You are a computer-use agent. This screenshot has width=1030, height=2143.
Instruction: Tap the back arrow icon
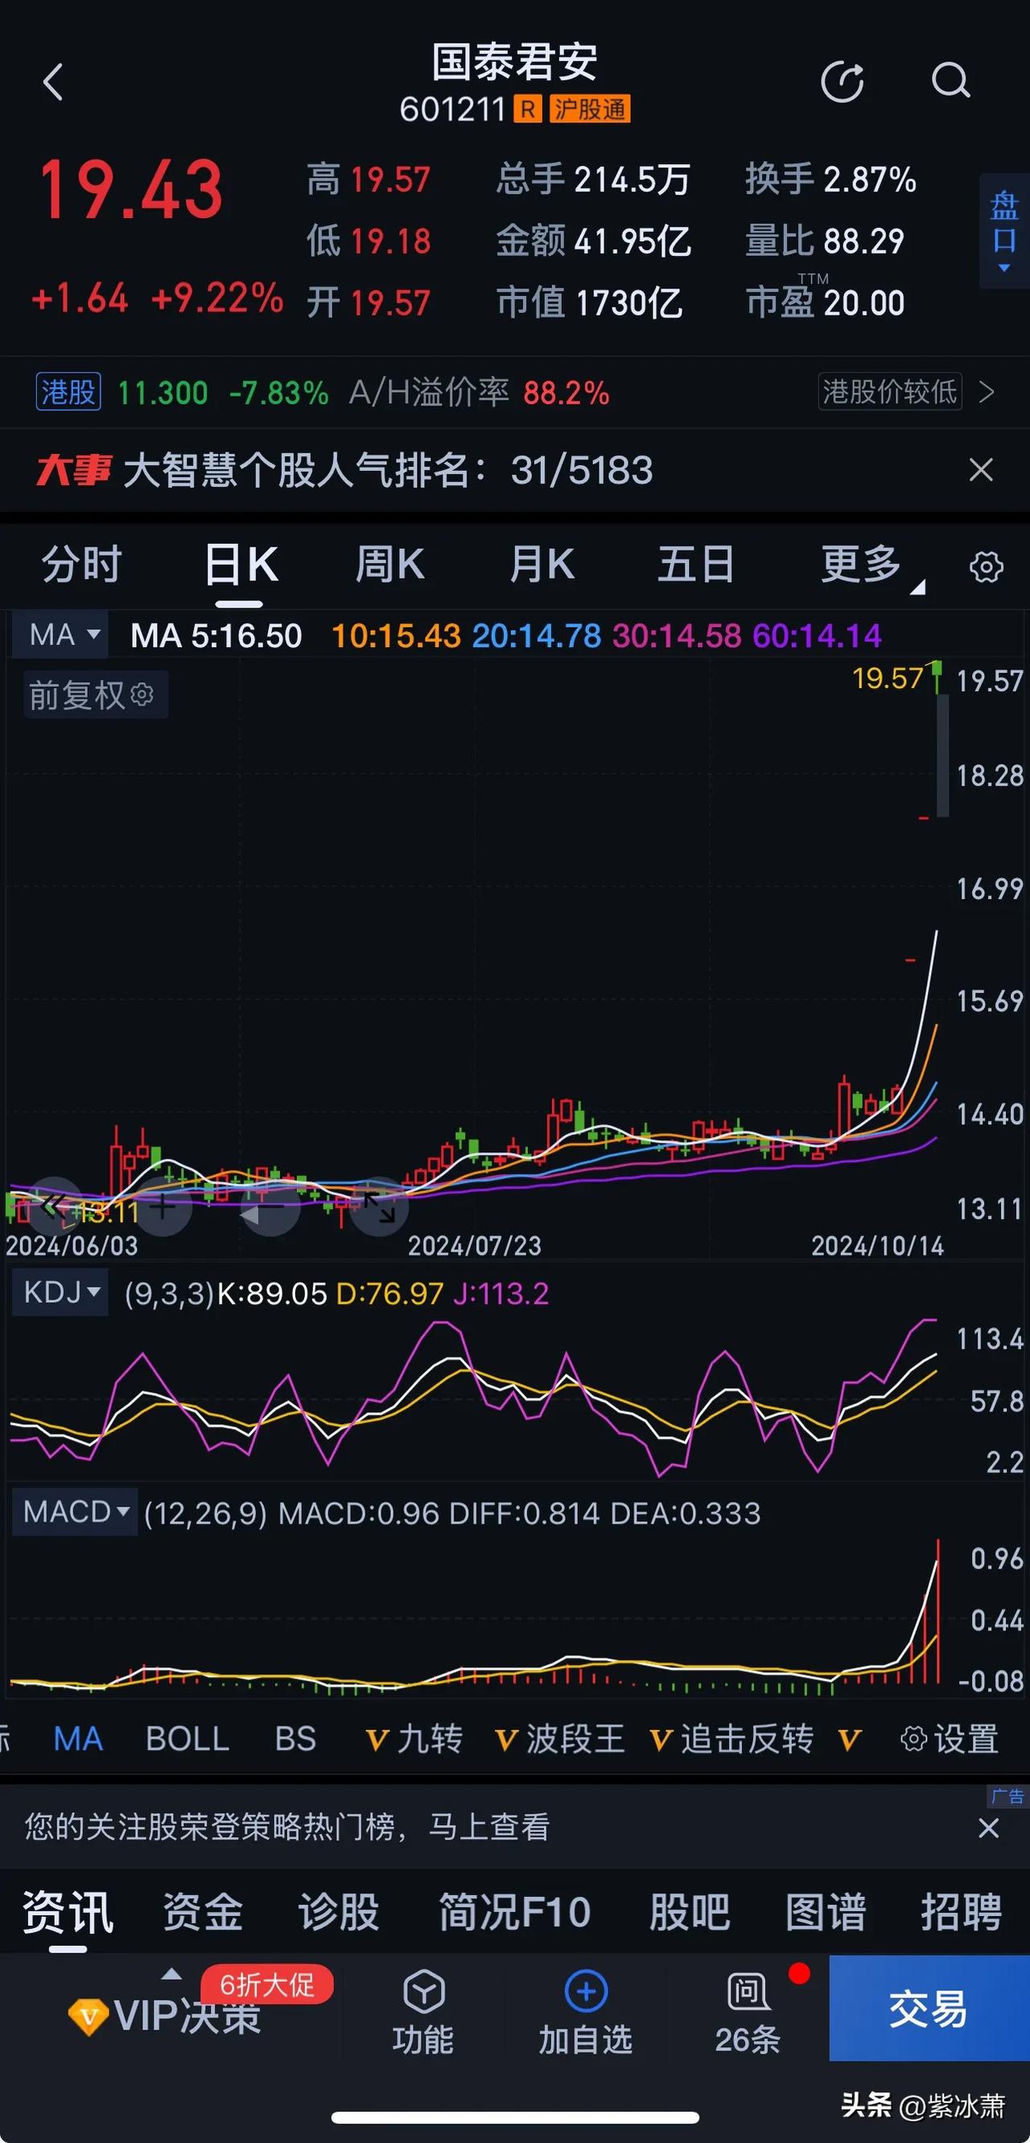53,82
